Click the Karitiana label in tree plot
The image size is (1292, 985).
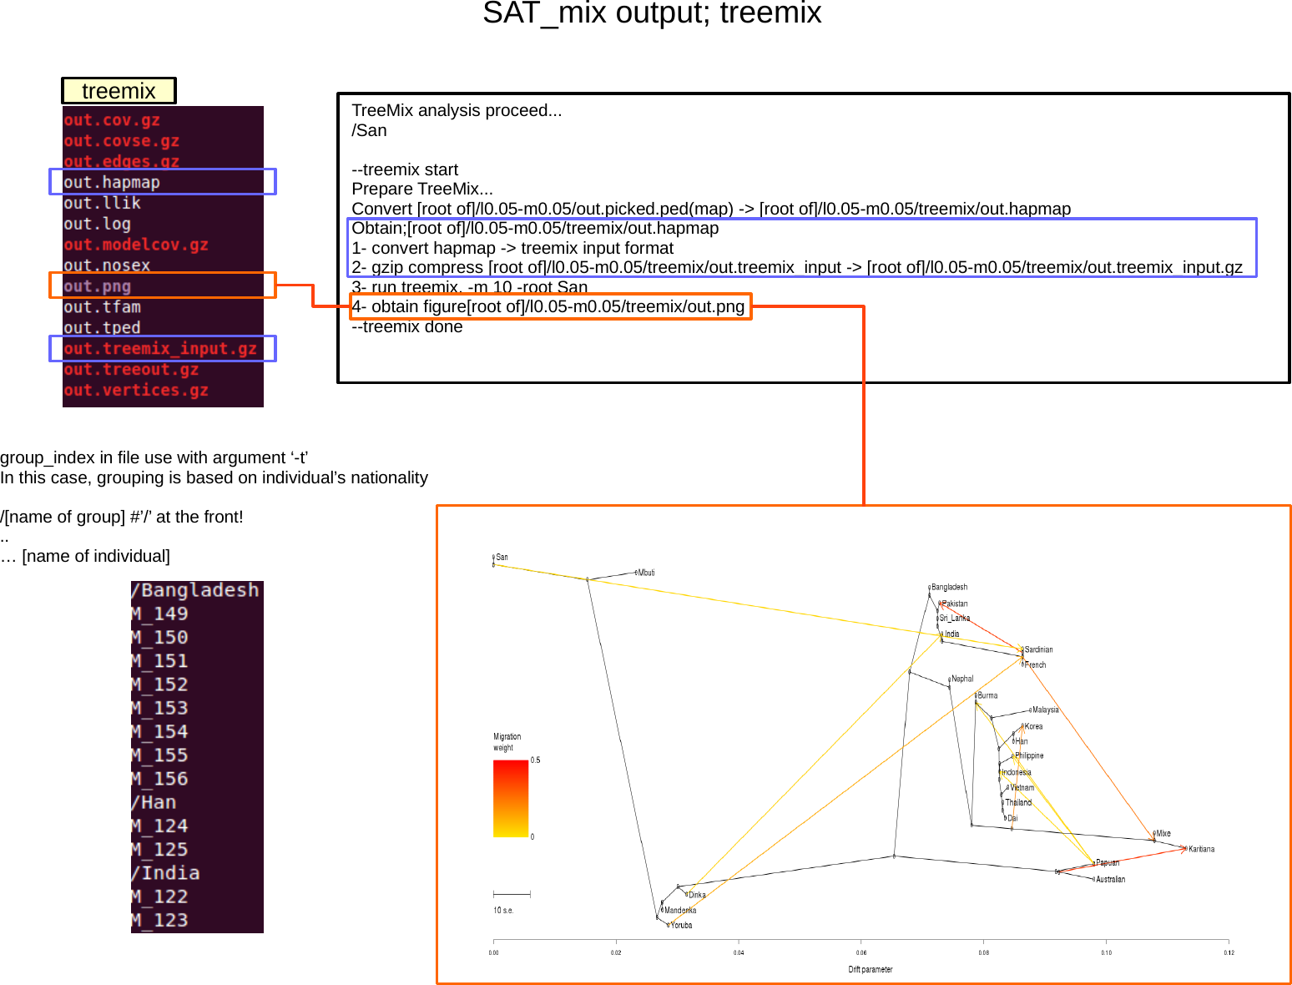tap(1201, 849)
